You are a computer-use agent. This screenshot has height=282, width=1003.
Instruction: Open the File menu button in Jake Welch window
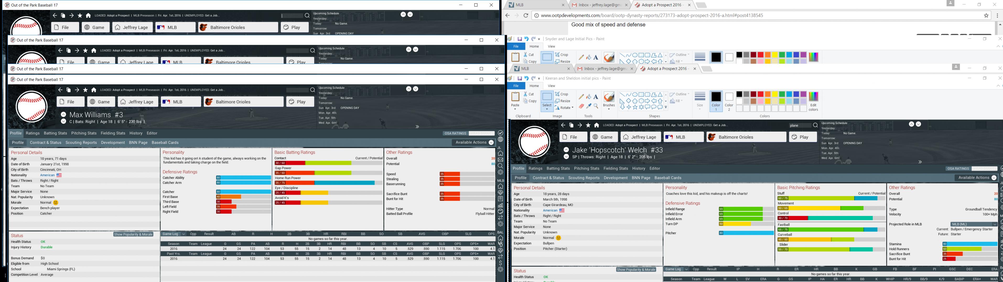tap(573, 137)
